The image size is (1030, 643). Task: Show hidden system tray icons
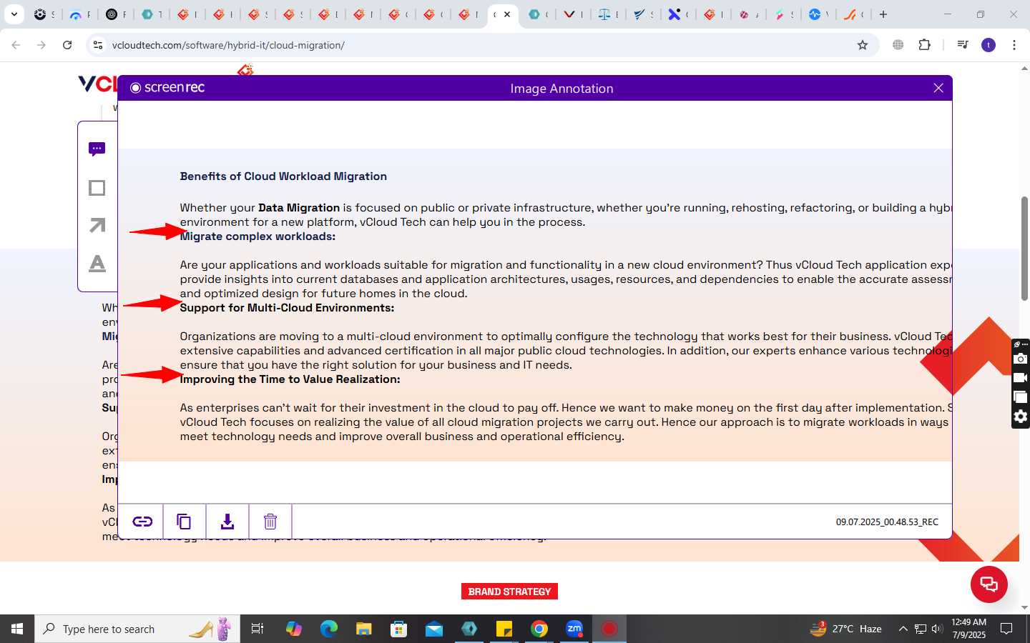(x=903, y=629)
